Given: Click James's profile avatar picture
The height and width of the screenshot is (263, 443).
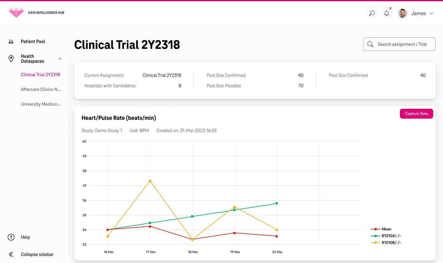Looking at the screenshot, I should pos(402,13).
